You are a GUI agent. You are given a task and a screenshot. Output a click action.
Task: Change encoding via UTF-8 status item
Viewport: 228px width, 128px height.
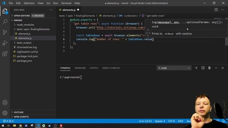click(x=171, y=121)
